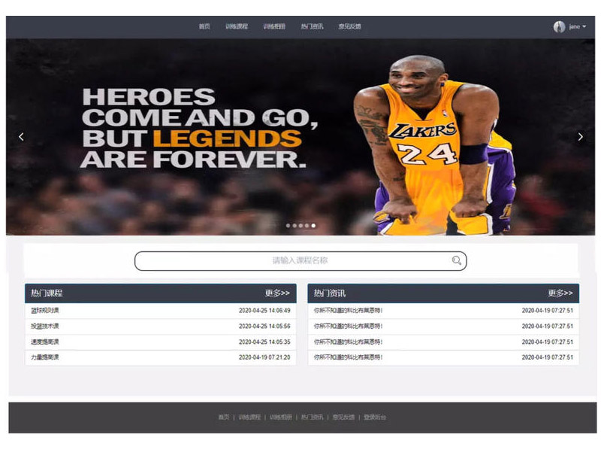Open the 篮球规则课 course row
Screen dimensions: 601x474
pyautogui.click(x=161, y=311)
